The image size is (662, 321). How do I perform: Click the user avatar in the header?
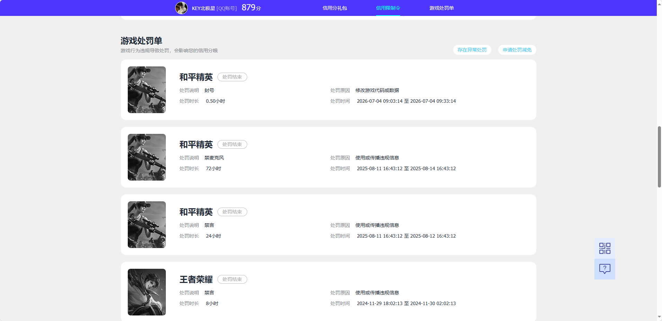pos(181,8)
